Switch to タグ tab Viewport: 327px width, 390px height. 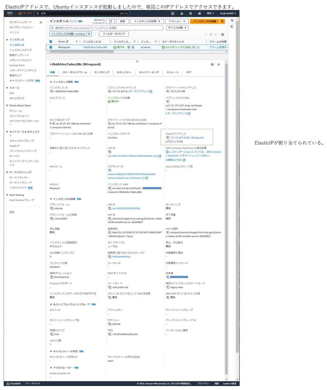189,73
